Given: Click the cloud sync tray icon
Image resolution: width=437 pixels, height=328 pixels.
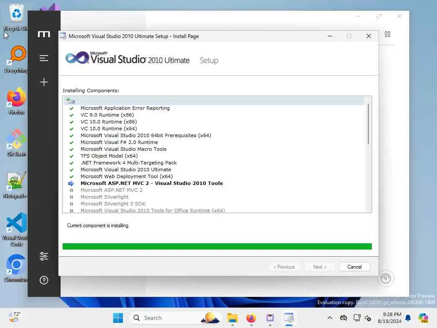Looking at the screenshot, I should pos(344,318).
